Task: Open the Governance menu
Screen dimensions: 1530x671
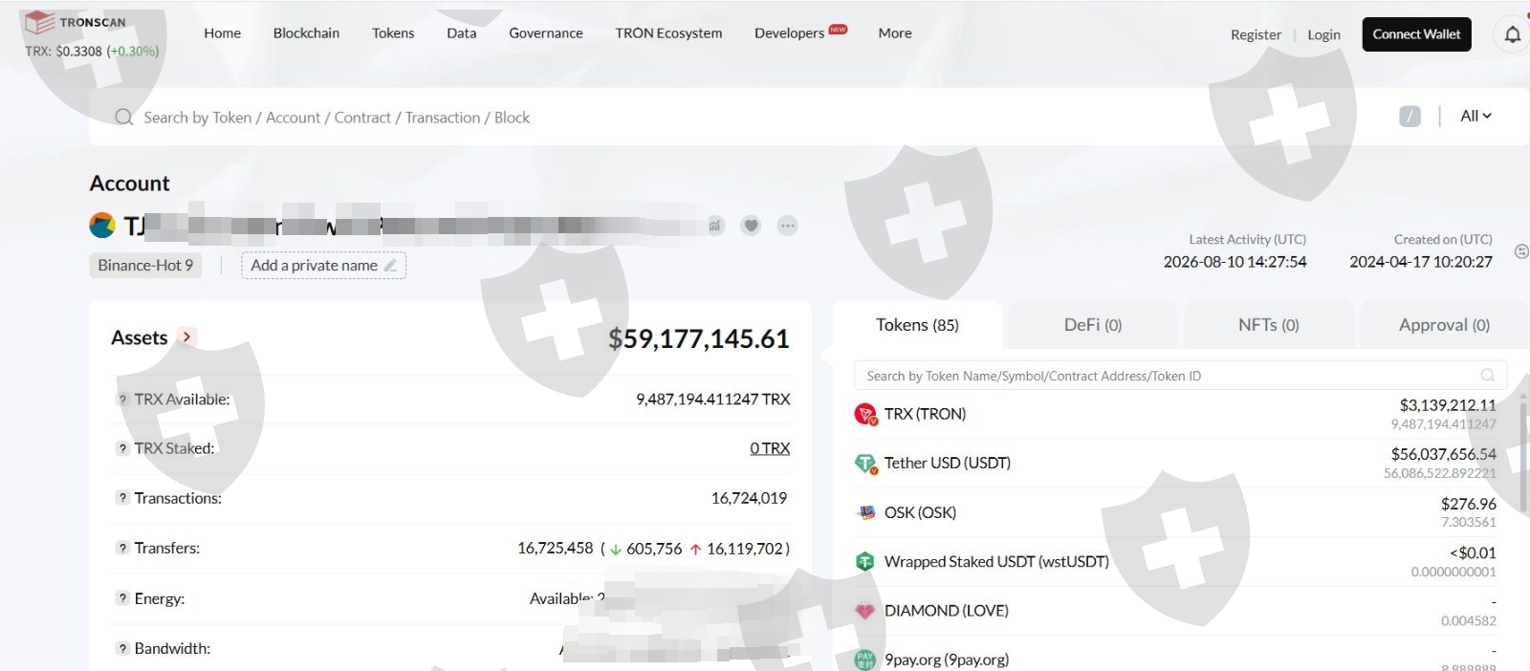Action: pyautogui.click(x=545, y=32)
